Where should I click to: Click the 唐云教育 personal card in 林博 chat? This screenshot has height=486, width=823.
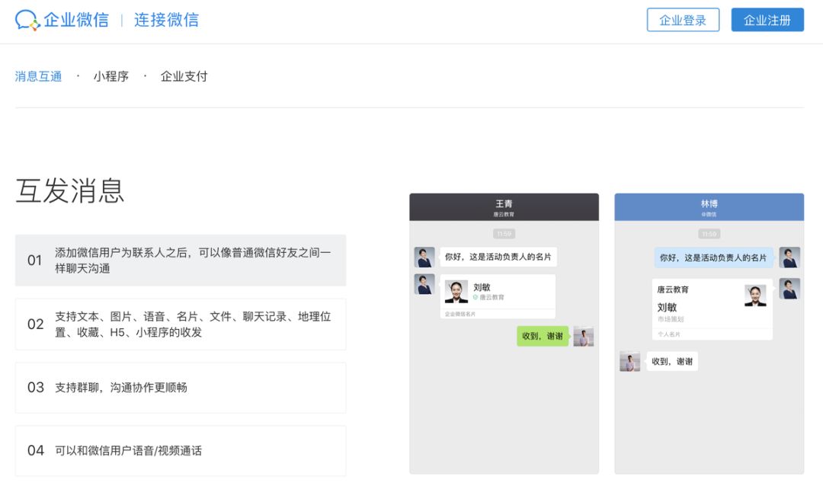[713, 310]
